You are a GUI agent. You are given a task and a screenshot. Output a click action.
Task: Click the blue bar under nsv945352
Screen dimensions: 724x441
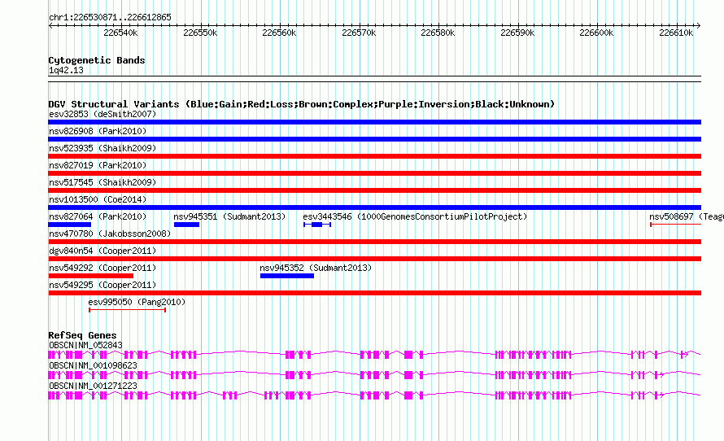[x=287, y=276]
